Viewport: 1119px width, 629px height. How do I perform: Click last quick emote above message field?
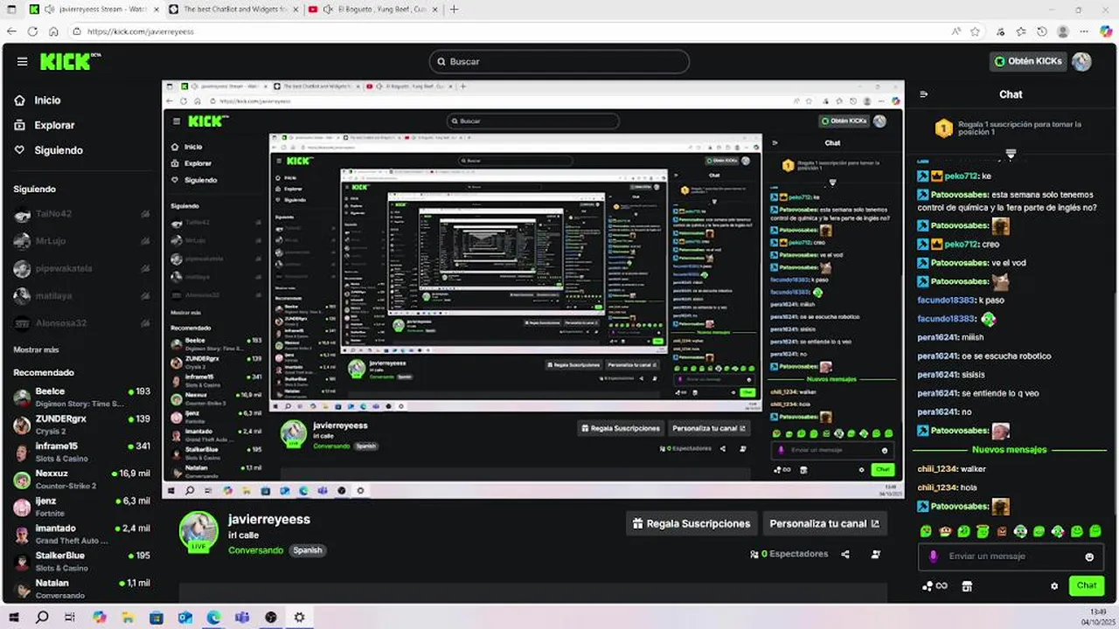point(1095,531)
